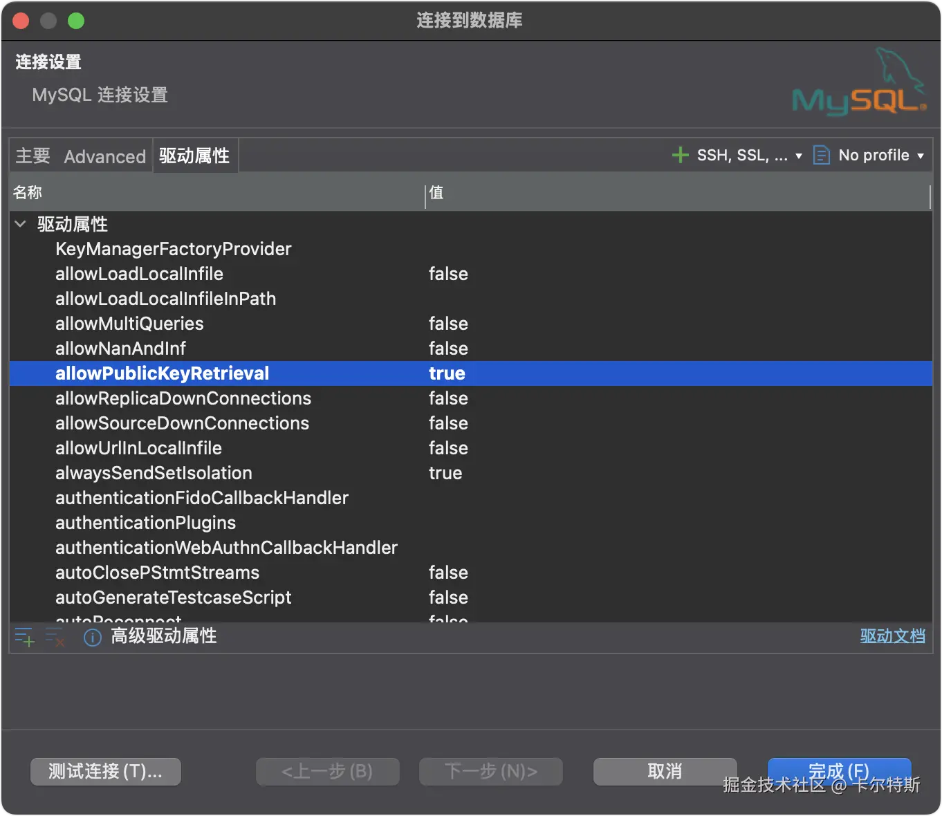Click the 完成 (F) button
Screen dimensions: 942x816
[x=839, y=771]
